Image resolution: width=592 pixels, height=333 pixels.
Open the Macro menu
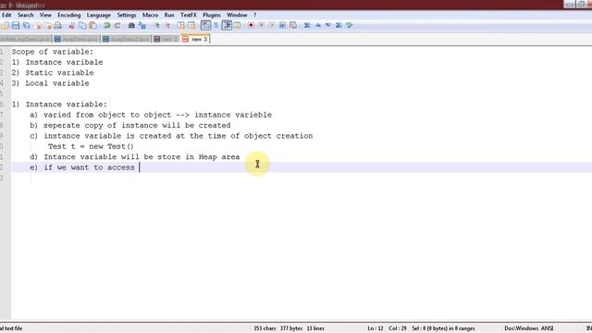150,15
